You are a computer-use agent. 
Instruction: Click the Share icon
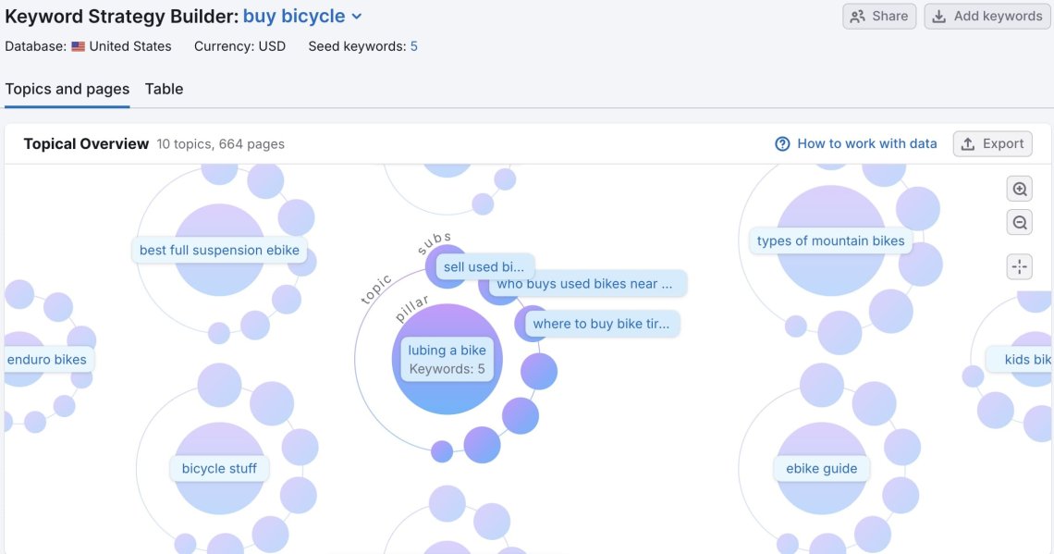pos(857,16)
